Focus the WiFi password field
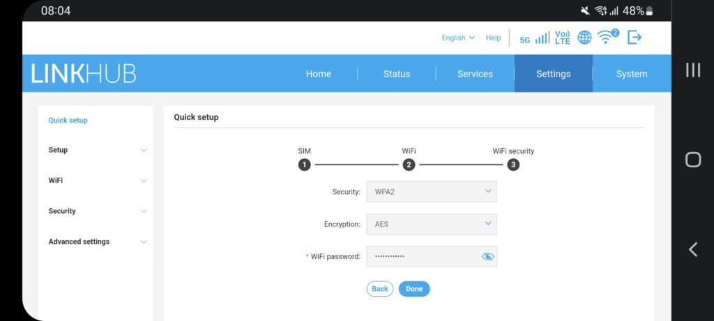Screen dimensions: 714x321 [422, 256]
